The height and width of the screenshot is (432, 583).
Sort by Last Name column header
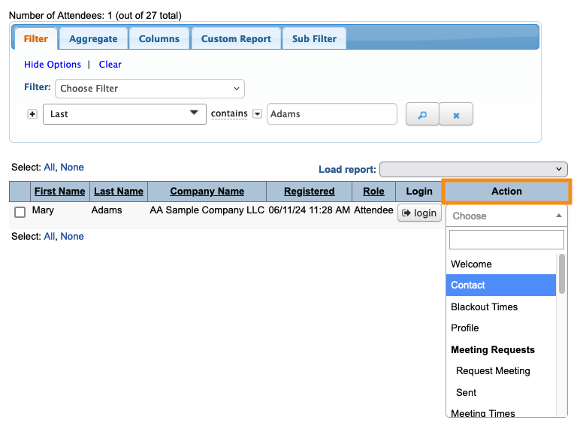point(119,192)
